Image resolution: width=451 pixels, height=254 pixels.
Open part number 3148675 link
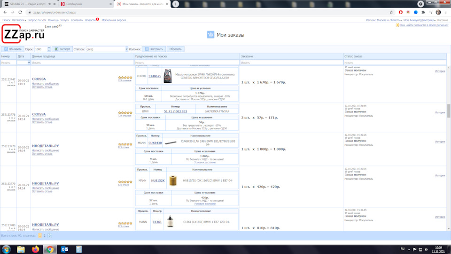pos(155,76)
